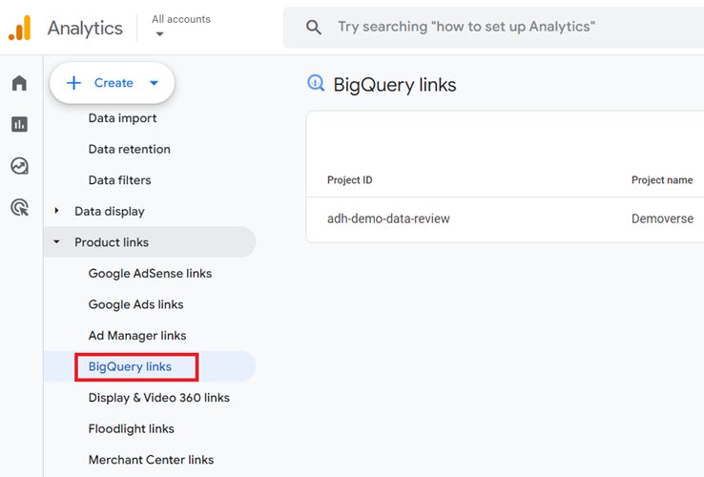The width and height of the screenshot is (704, 477).
Task: Select Data display in navigation
Action: (x=110, y=211)
